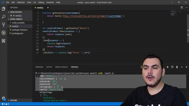Click the editor minimap preview
Viewport: 189px width, 106px height.
176,13
